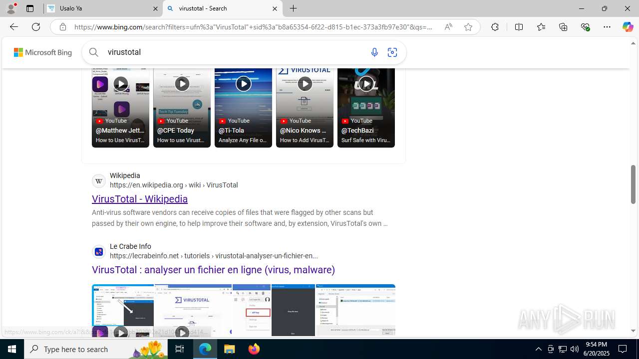Open the Extensions puzzle icon

pyautogui.click(x=495, y=27)
